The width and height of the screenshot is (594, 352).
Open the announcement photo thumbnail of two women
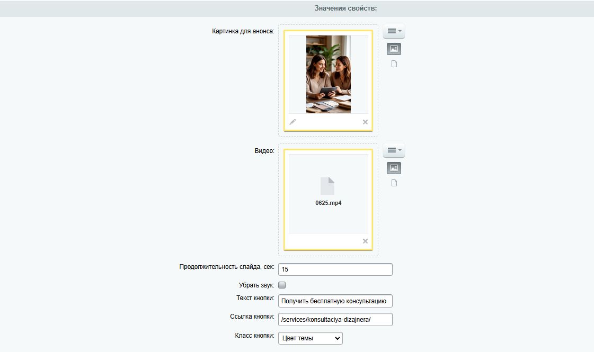pyautogui.click(x=328, y=74)
